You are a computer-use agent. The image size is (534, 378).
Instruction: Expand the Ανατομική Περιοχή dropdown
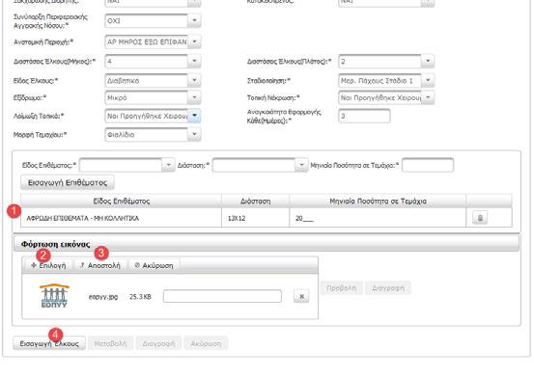(x=194, y=41)
